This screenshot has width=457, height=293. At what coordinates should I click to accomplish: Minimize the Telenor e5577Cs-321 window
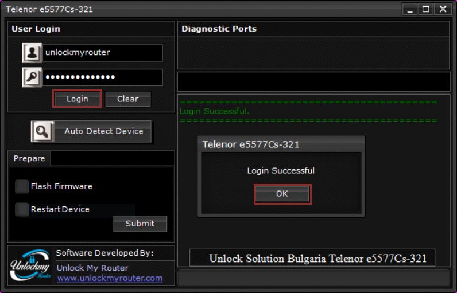click(410, 9)
